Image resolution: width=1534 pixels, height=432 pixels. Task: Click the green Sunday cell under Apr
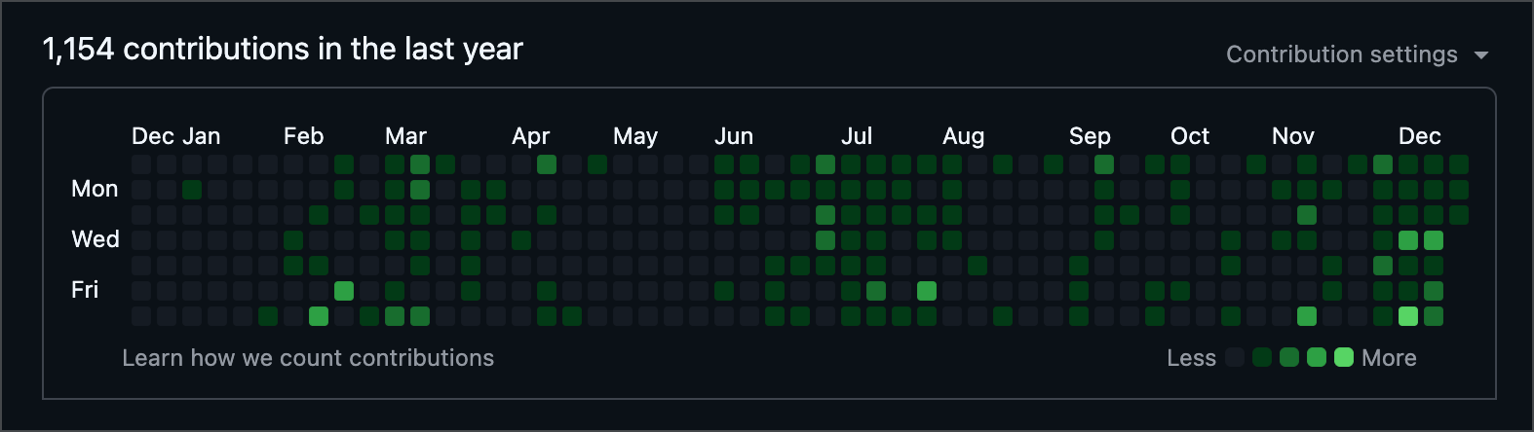click(x=547, y=164)
